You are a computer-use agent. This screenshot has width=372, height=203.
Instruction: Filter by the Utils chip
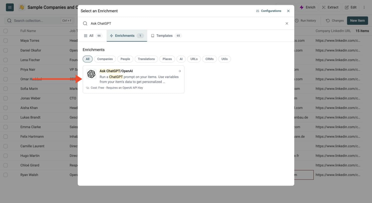click(224, 59)
